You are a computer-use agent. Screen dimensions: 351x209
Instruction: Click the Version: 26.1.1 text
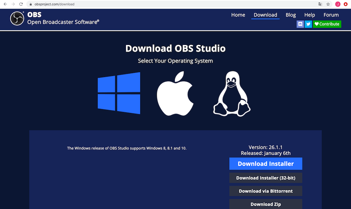click(x=265, y=147)
